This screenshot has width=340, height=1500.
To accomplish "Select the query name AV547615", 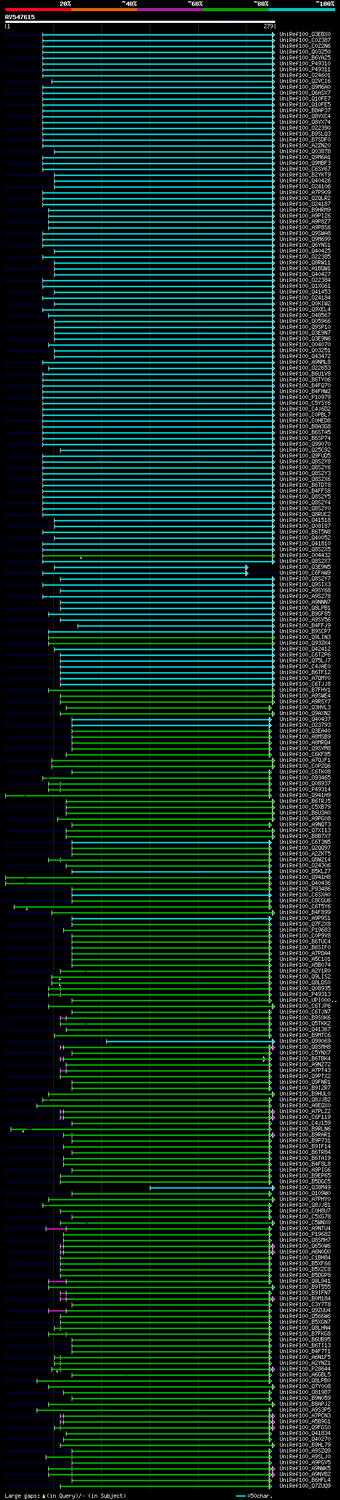I will tap(20, 17).
